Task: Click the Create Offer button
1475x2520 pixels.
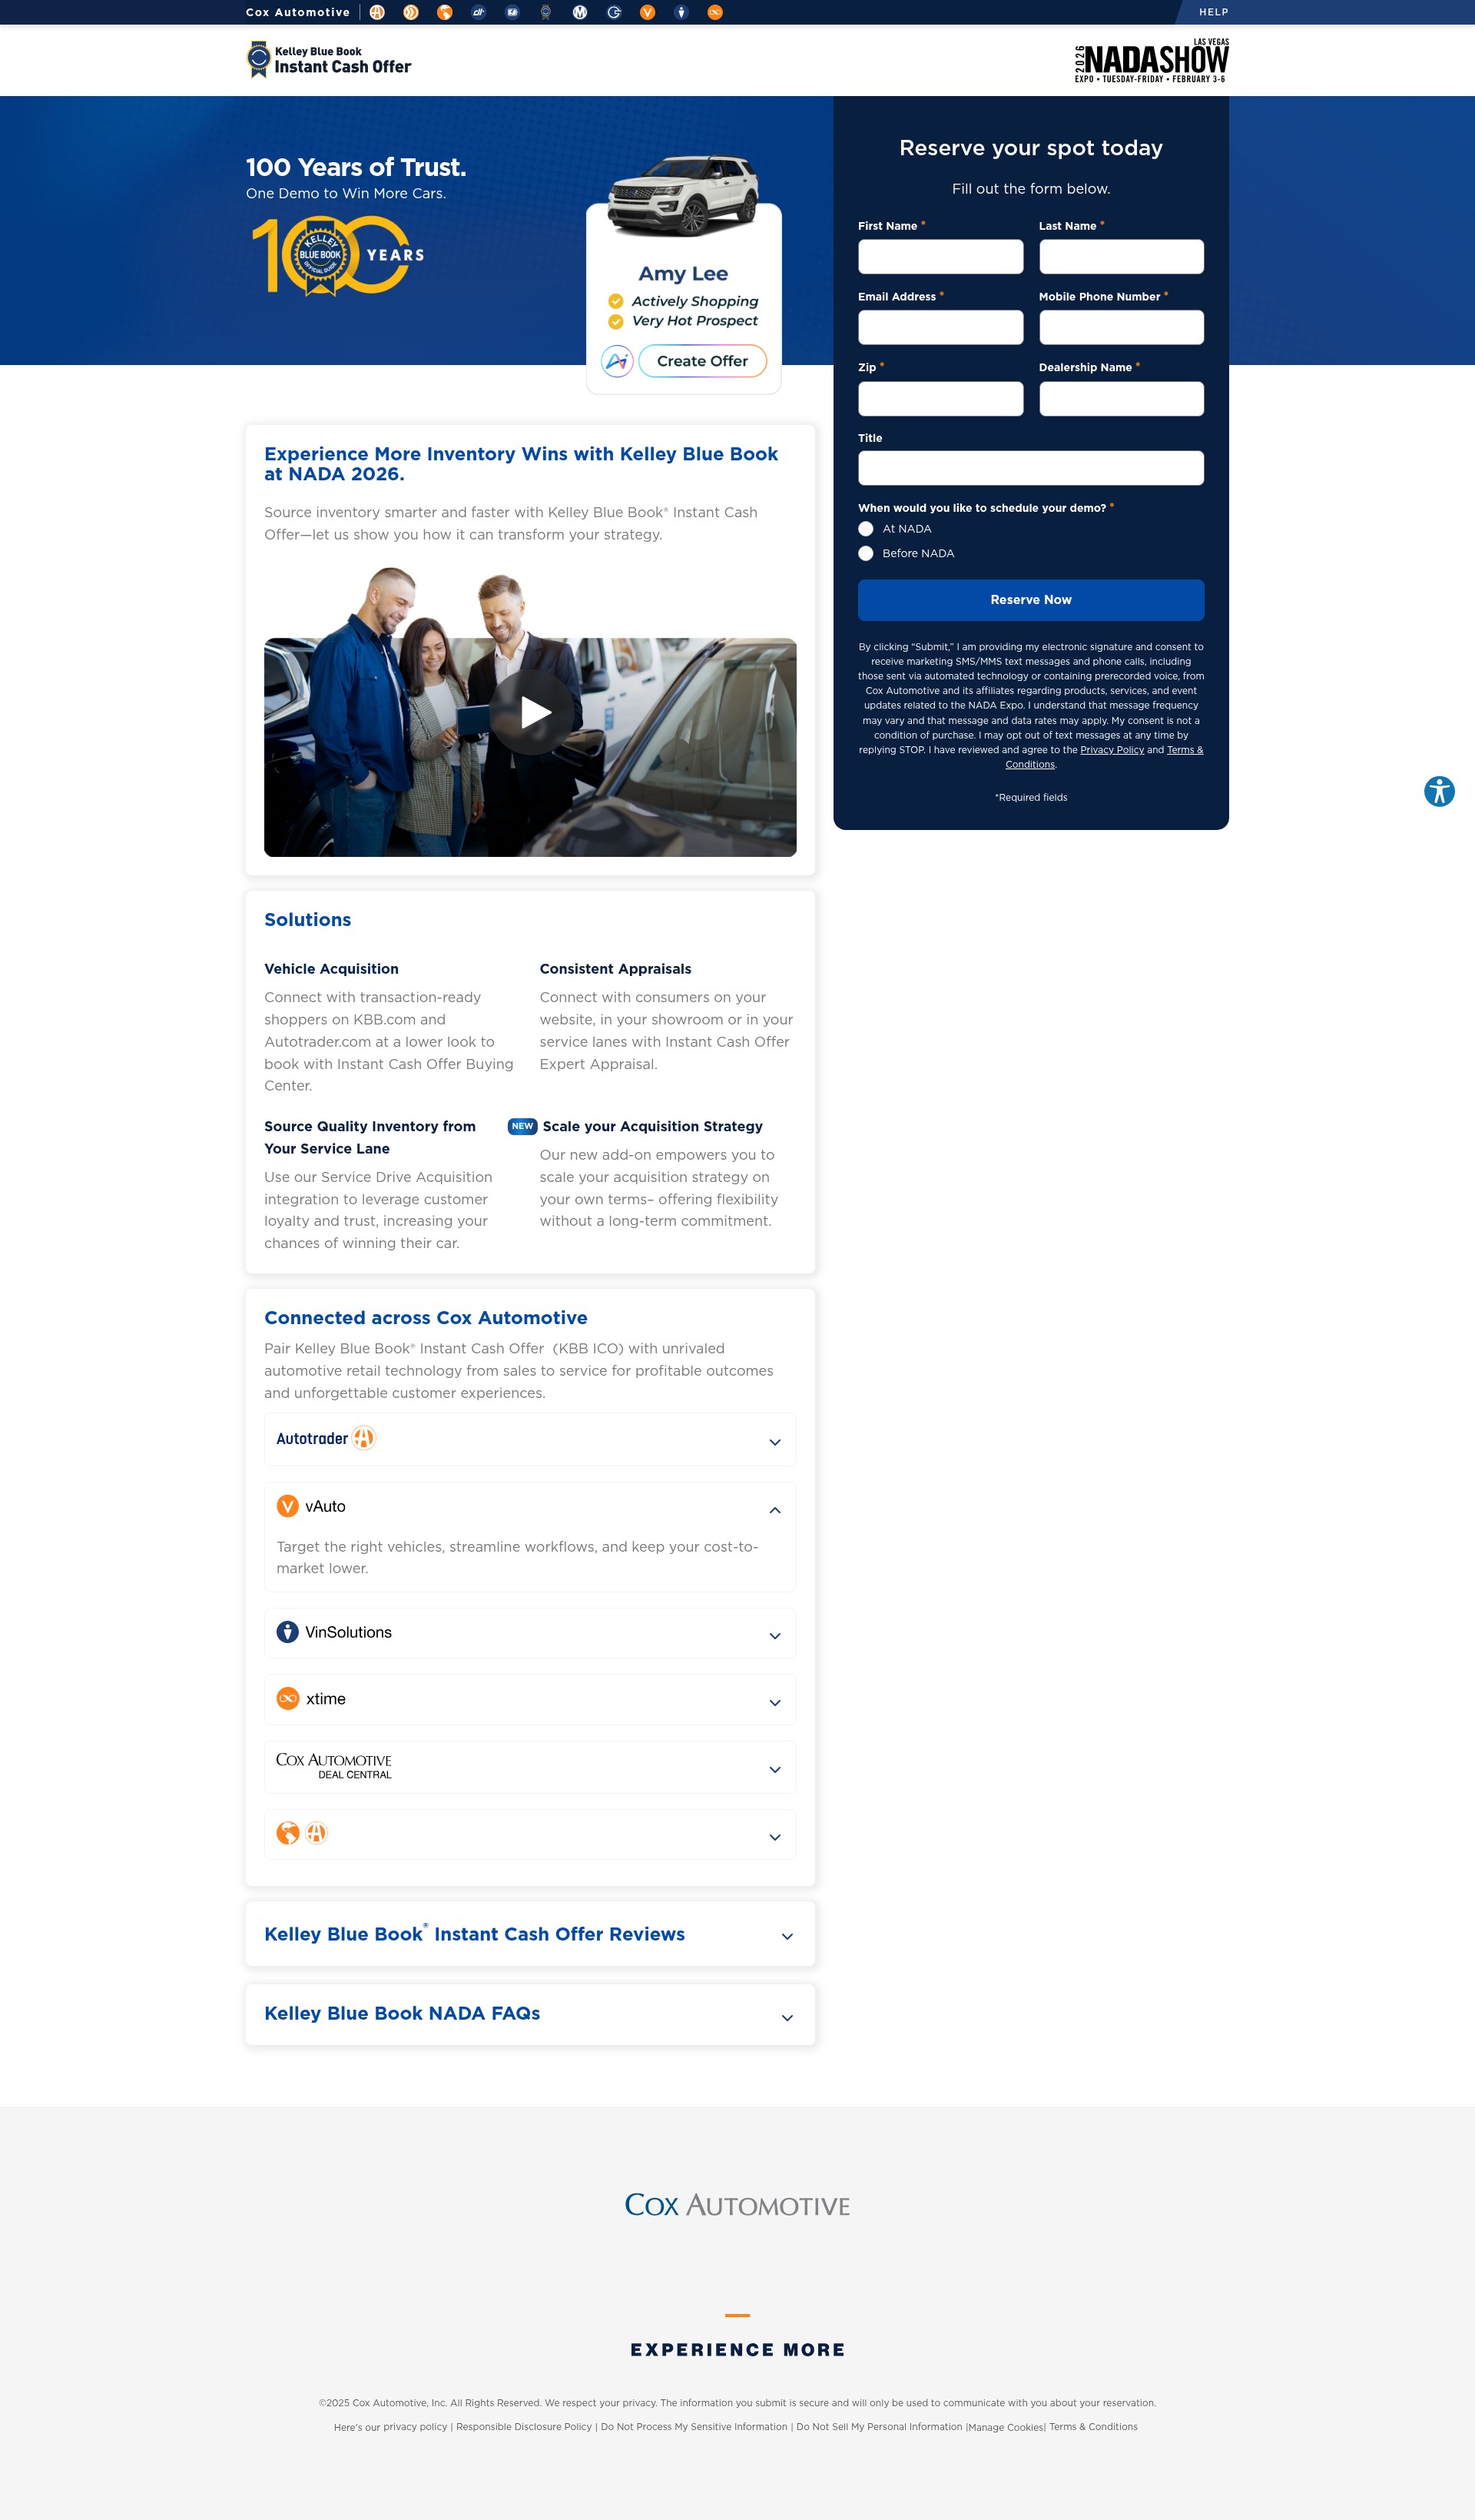Action: point(702,361)
